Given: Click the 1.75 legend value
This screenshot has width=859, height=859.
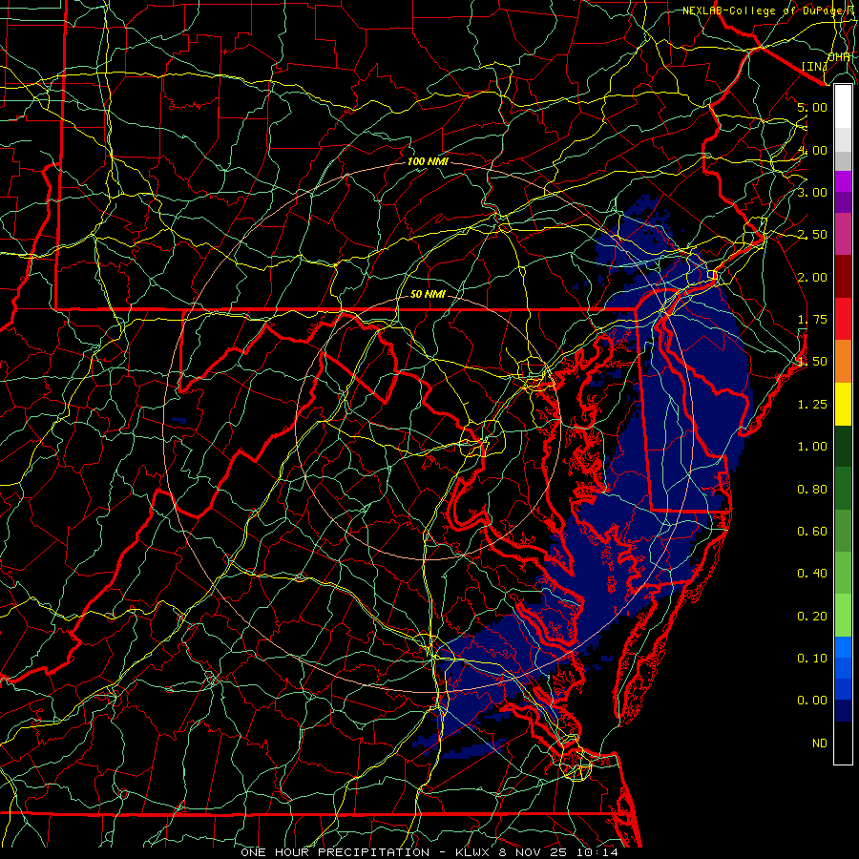Looking at the screenshot, I should (812, 320).
